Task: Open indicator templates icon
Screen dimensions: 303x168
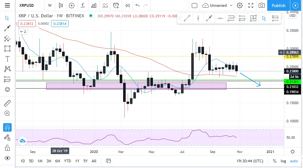Action: 105,5
